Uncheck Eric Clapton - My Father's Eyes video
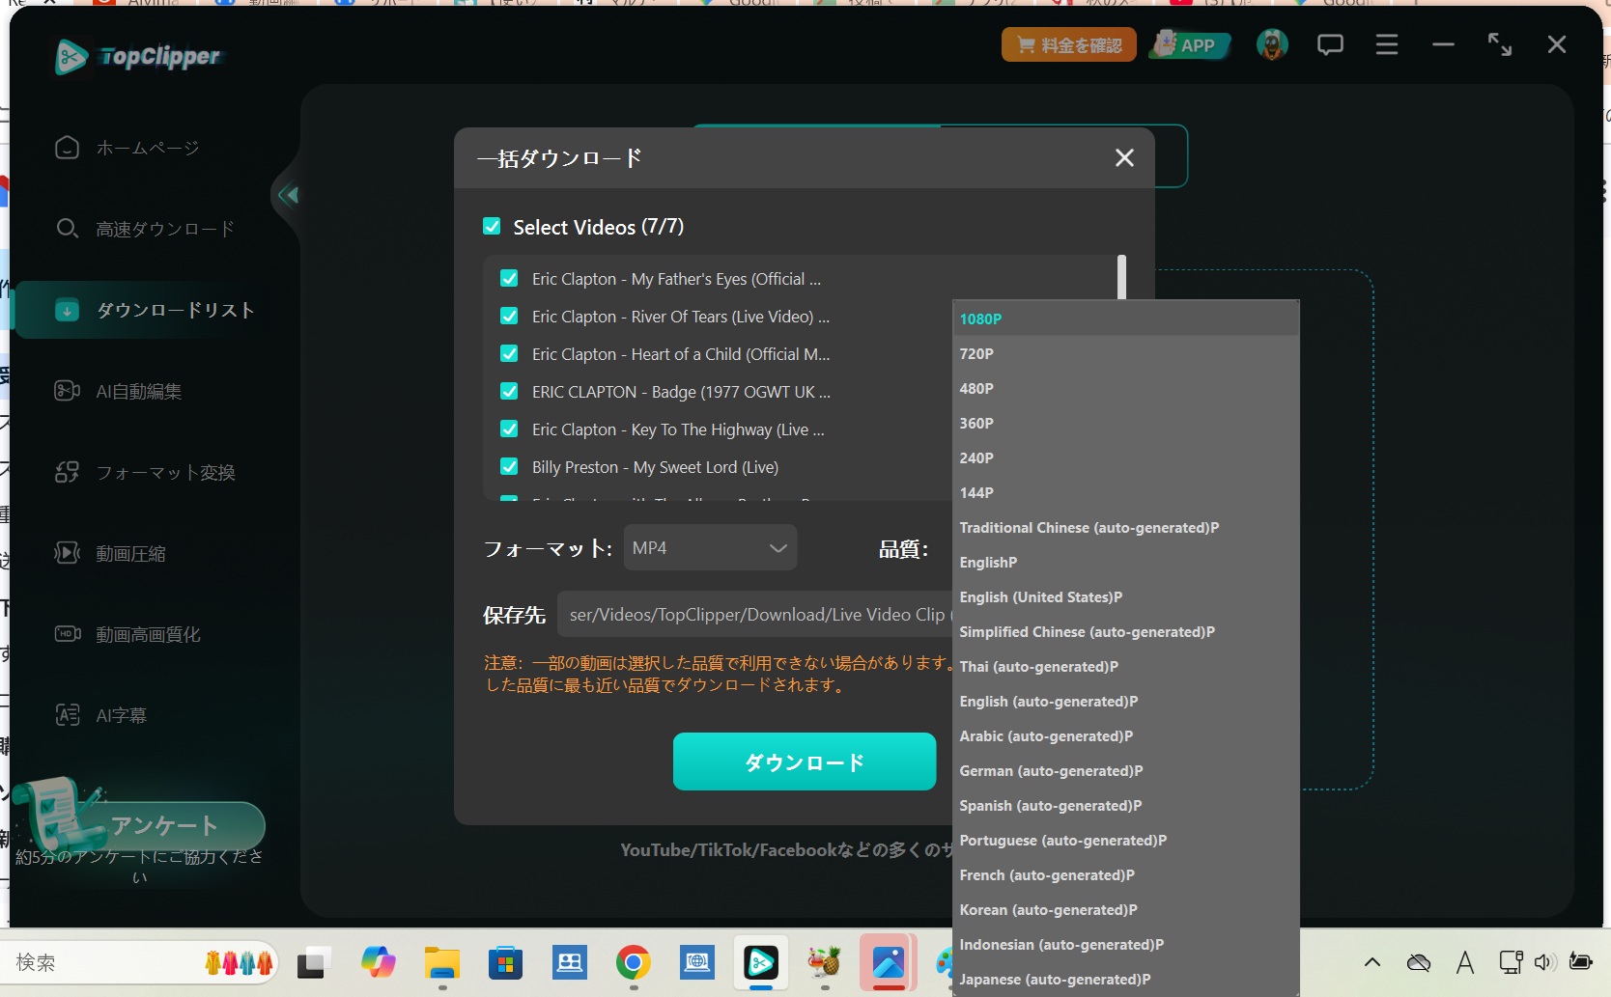Screen dimensions: 1611x997 point(509,279)
